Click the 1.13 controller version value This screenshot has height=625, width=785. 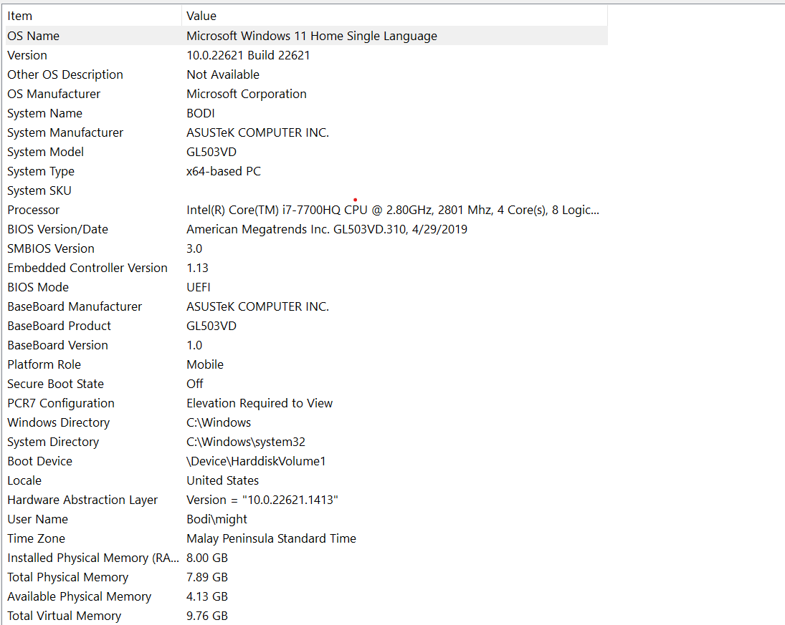tap(197, 268)
